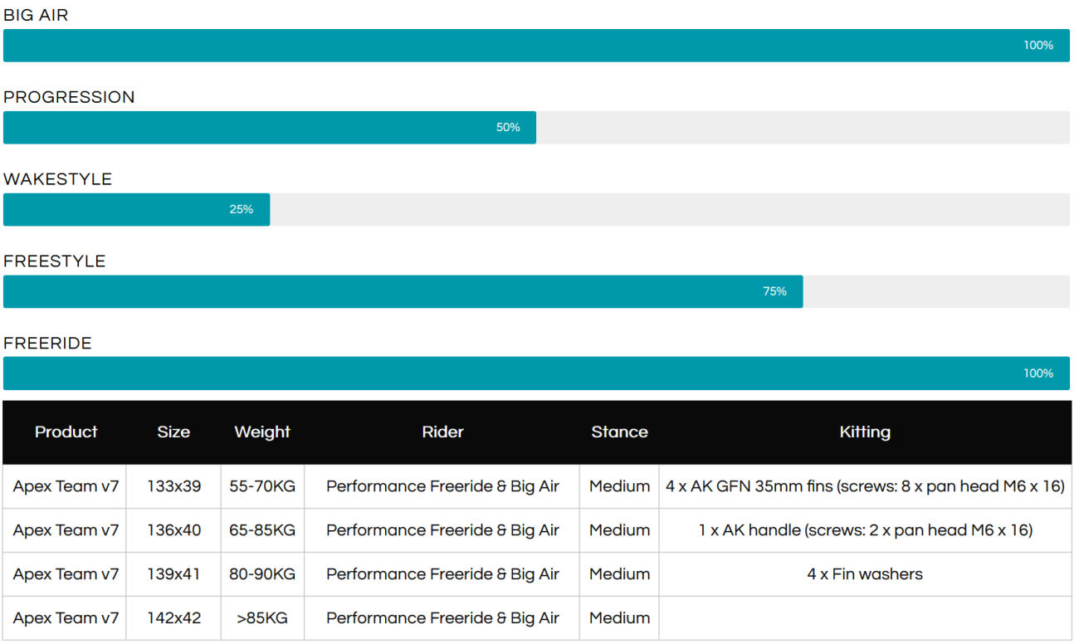Select the Fin washers kitting cell
The width and height of the screenshot is (1079, 644).
[x=865, y=574]
